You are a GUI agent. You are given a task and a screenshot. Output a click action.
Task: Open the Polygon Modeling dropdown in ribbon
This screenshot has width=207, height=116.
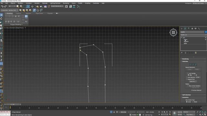pyautogui.click(x=16, y=24)
